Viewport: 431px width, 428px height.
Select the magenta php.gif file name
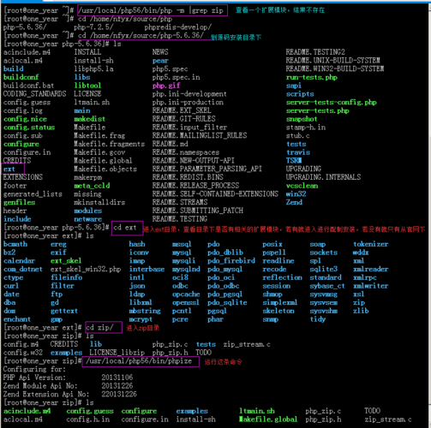(x=166, y=86)
